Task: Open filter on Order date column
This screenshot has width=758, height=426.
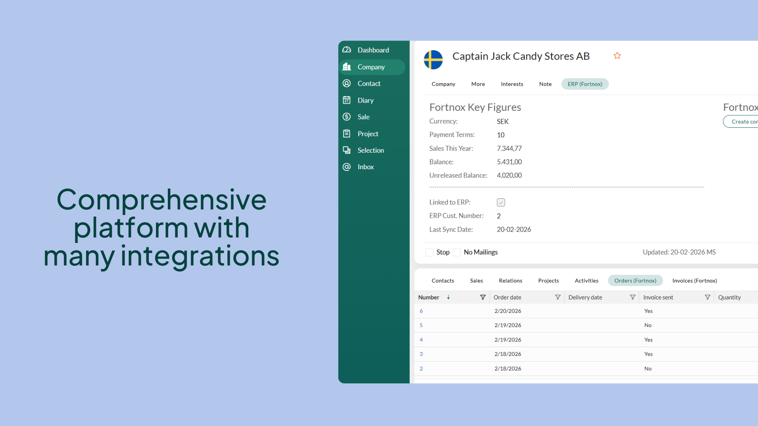Action: point(557,297)
